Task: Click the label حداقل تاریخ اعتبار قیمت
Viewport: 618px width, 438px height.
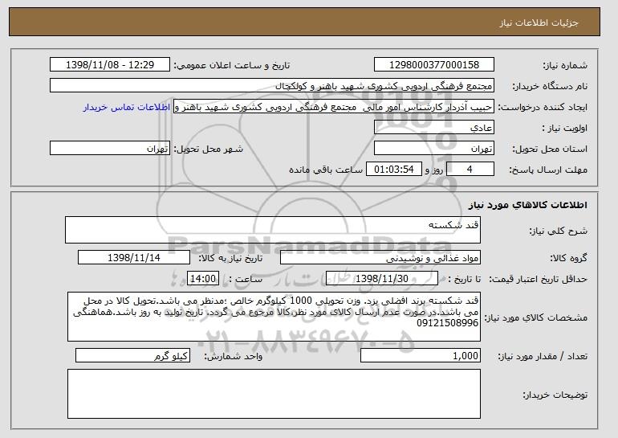Action: coord(539,280)
